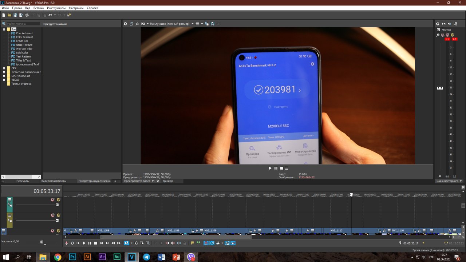This screenshot has height=262, width=466.
Task: Play timeline from cursor
Action: coord(84,243)
